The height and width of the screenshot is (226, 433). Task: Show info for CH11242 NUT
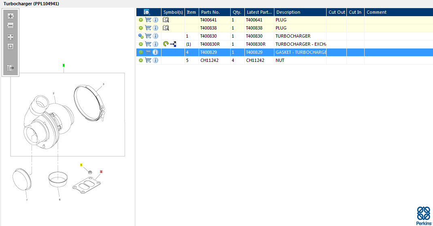155,60
